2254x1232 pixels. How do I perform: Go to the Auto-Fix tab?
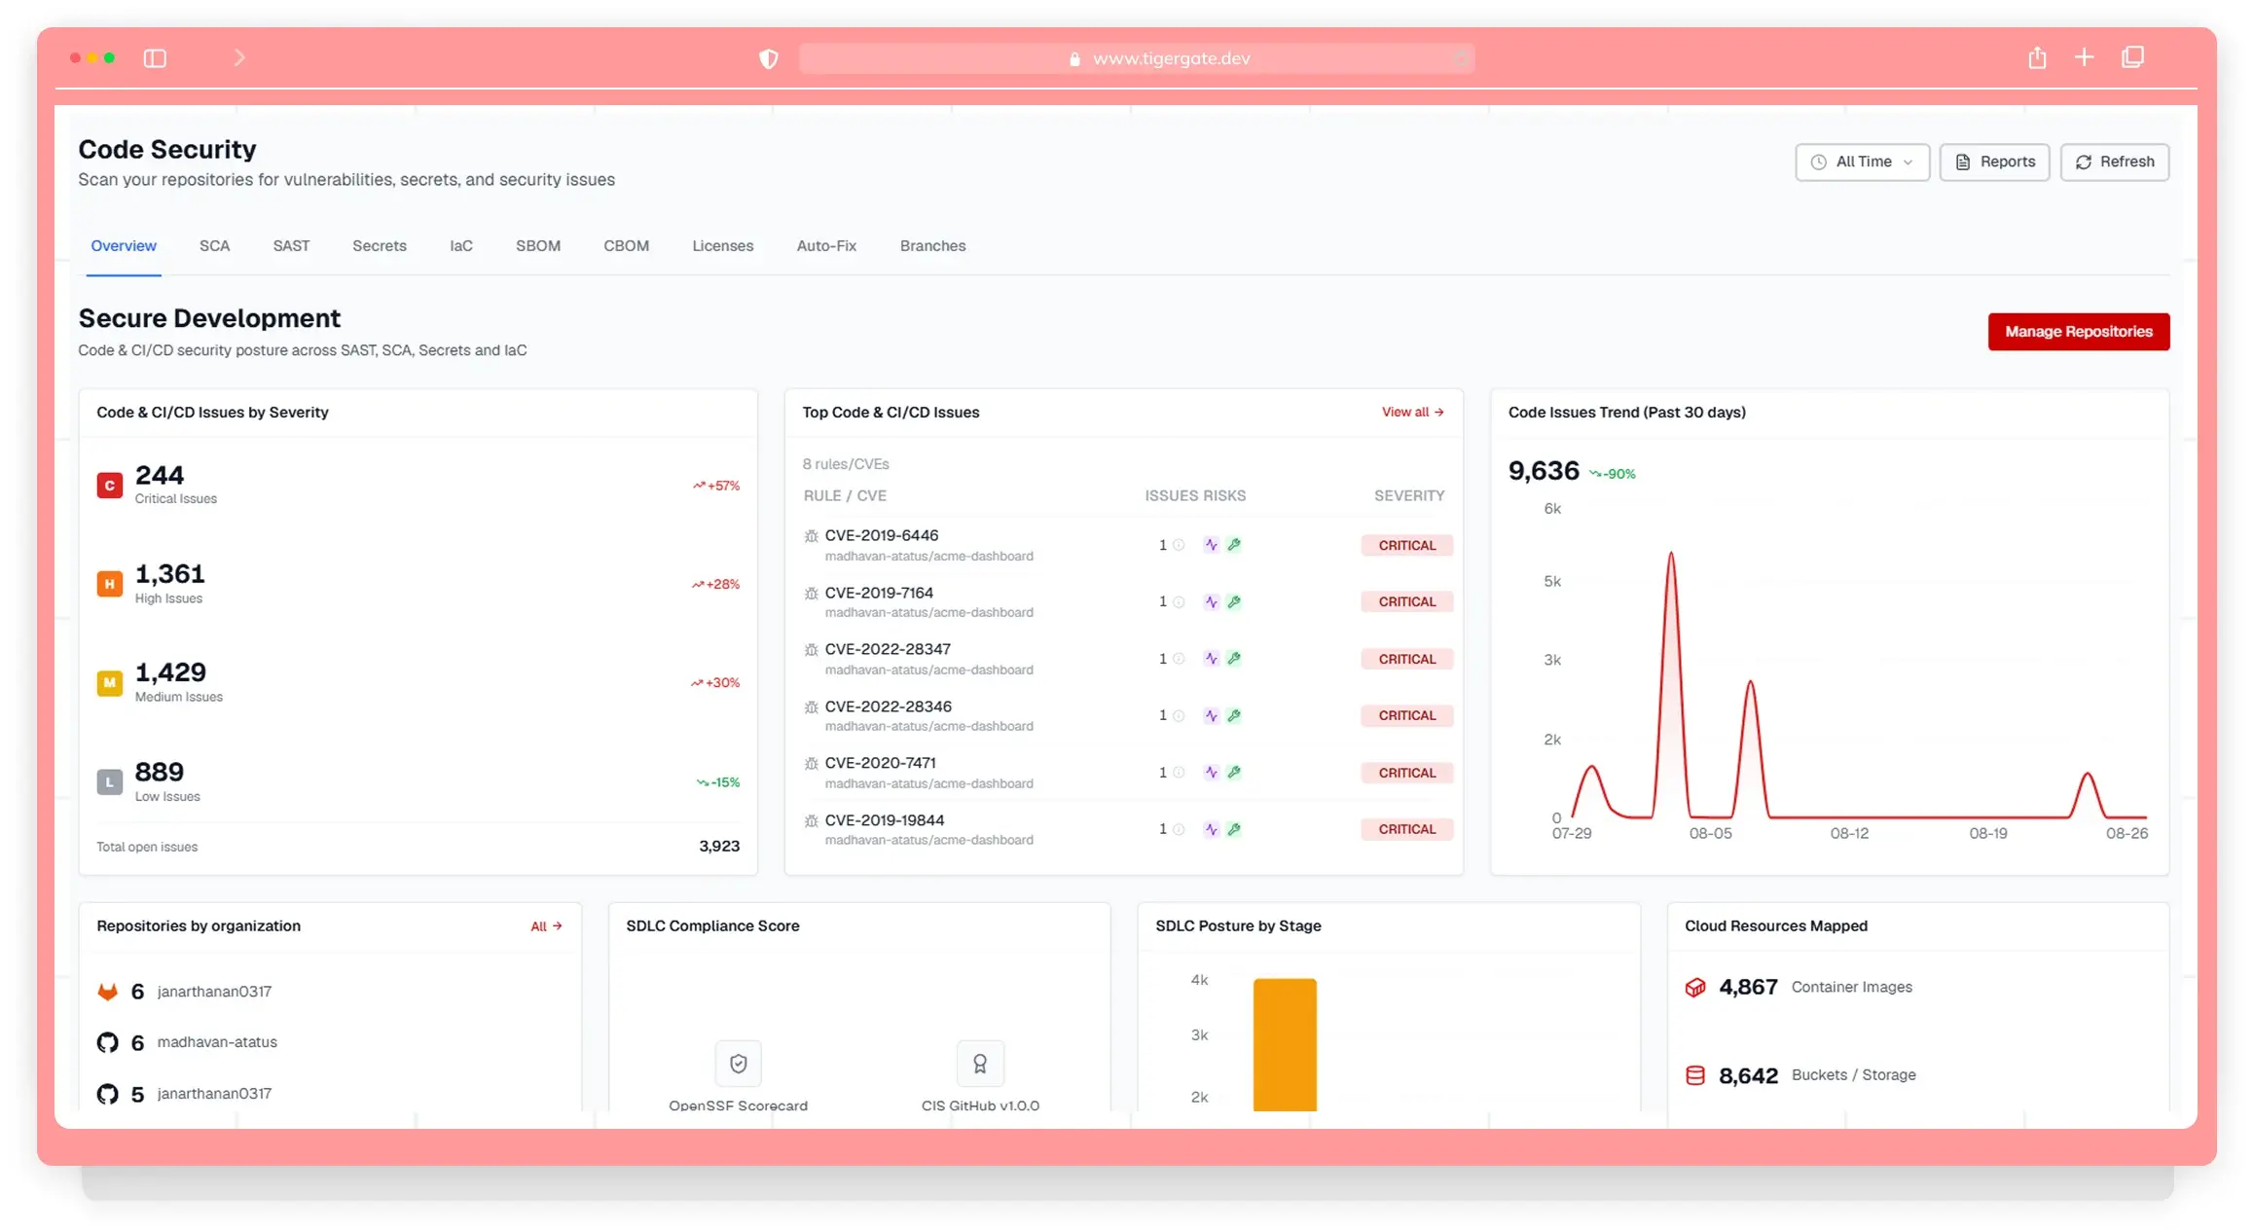[x=826, y=246]
